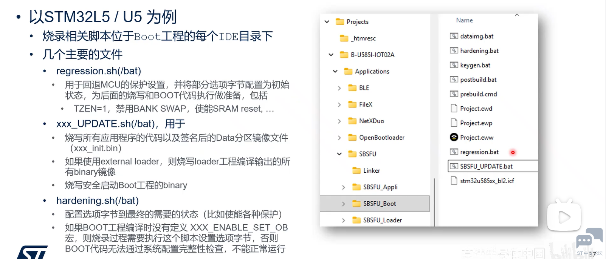Click the SBSFU folder icon
This screenshot has height=259, width=606.
pos(352,154)
